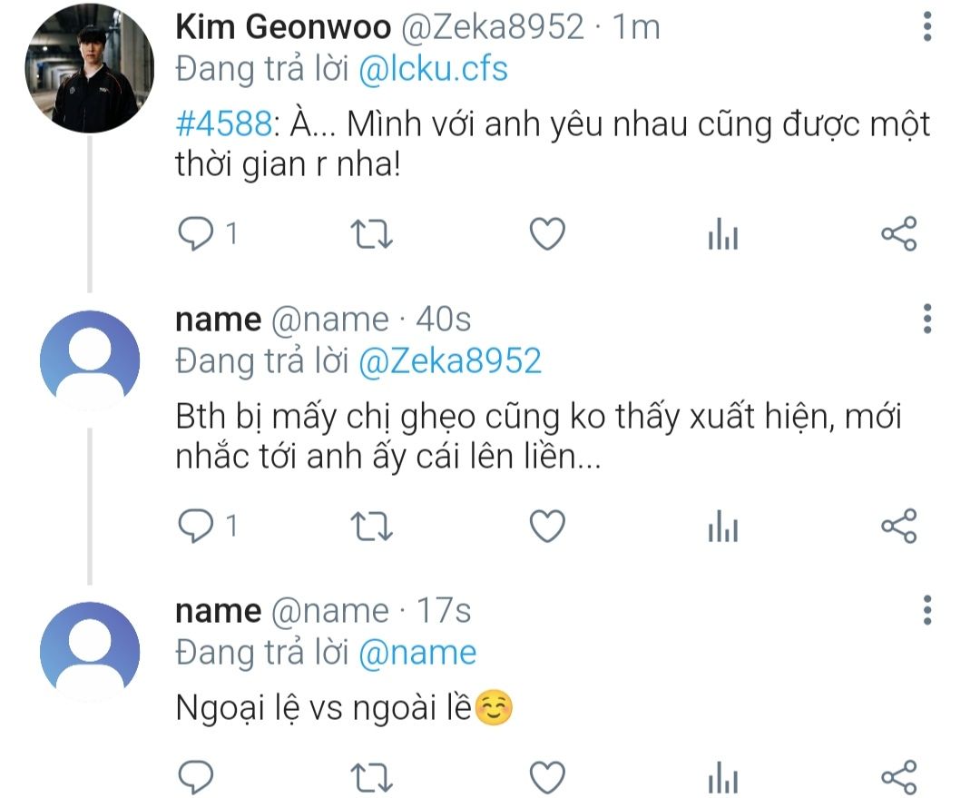
Task: Share the tweet posted 40s ago
Action: point(899,526)
